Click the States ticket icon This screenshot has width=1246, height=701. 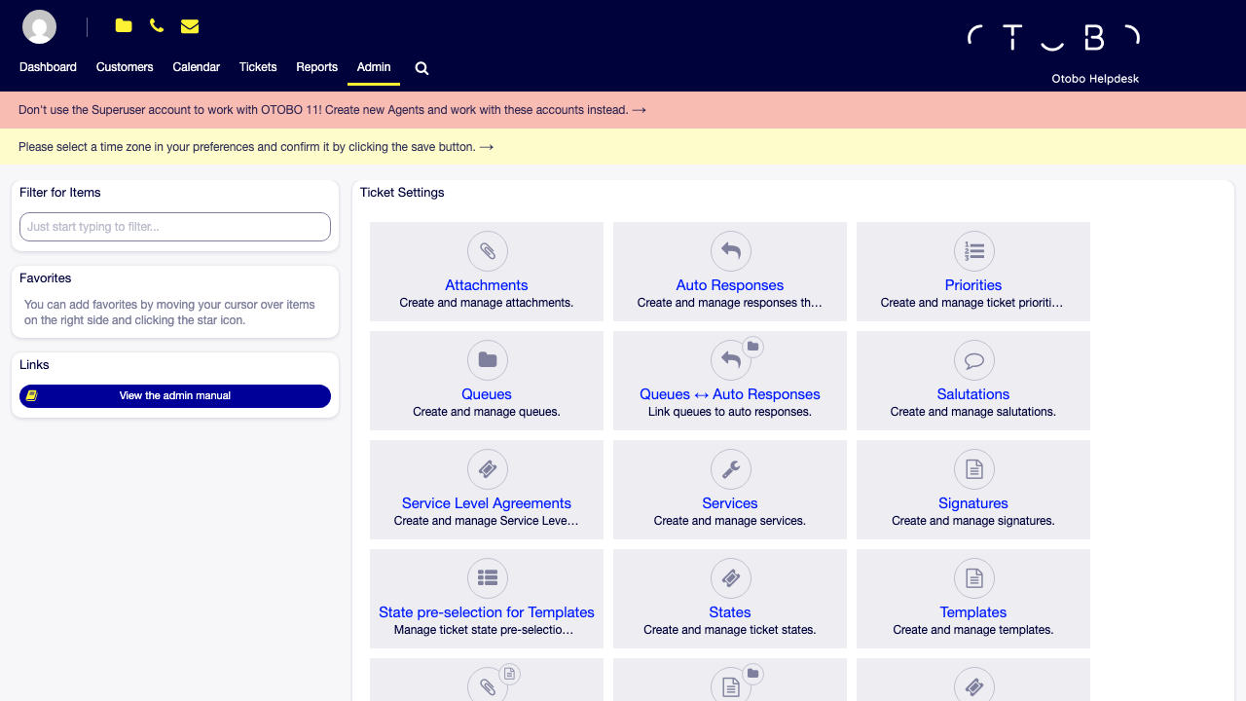(x=731, y=578)
